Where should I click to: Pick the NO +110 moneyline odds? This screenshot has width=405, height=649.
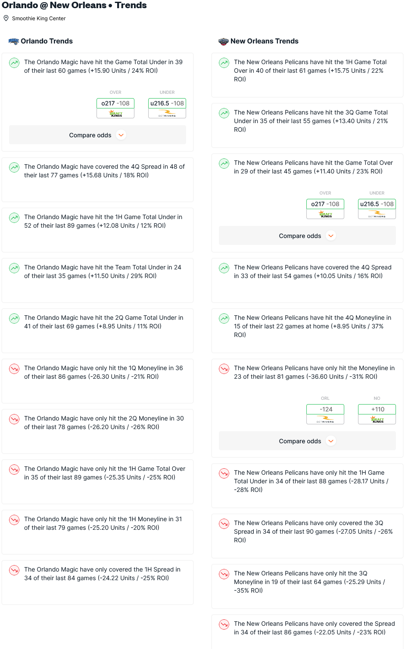(377, 414)
